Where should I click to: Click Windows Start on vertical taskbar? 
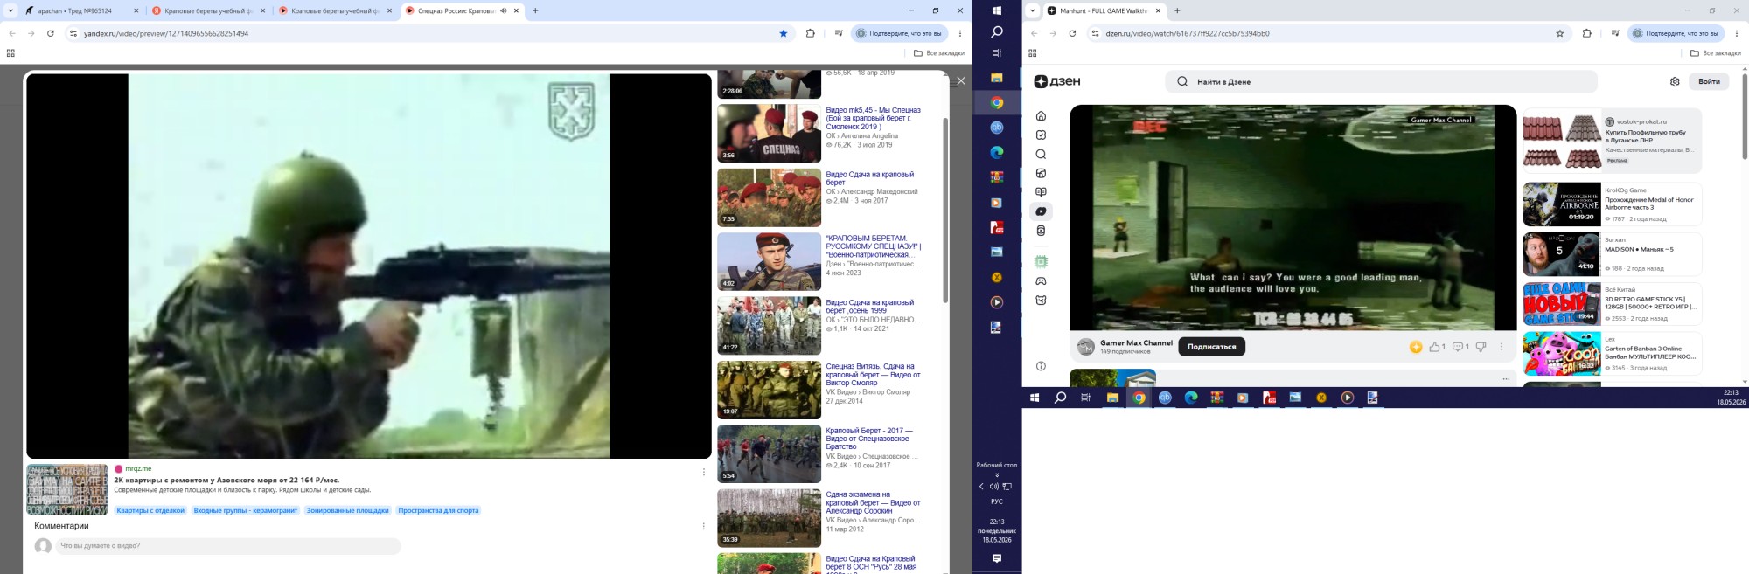(x=996, y=10)
